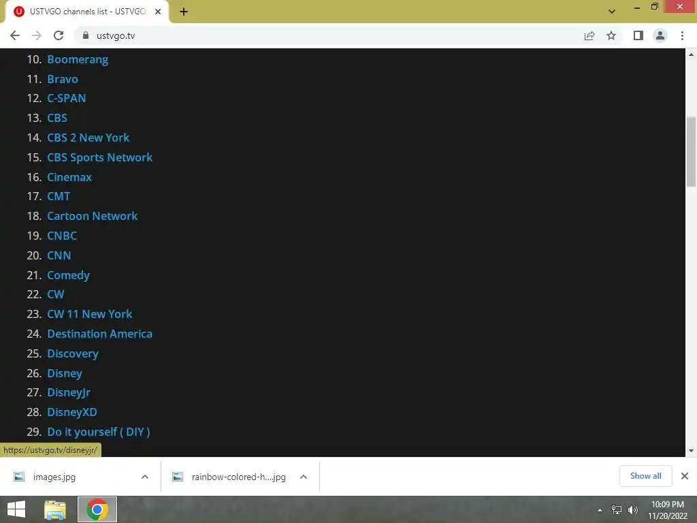The image size is (697, 523).
Task: Open Chrome side panel
Action: [638, 35]
